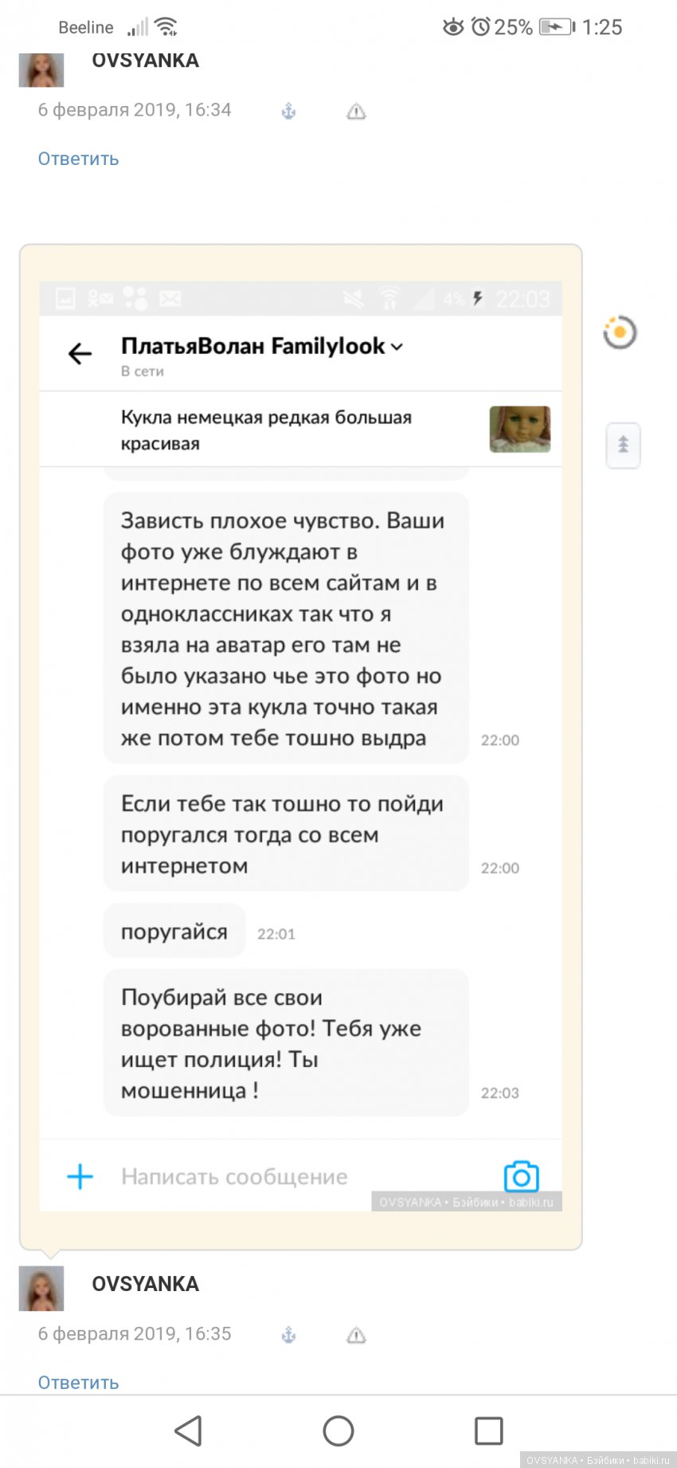The width and height of the screenshot is (677, 1468).
Task: Tap the warning triangle beside 16:35 date
Action: pyautogui.click(x=356, y=1335)
